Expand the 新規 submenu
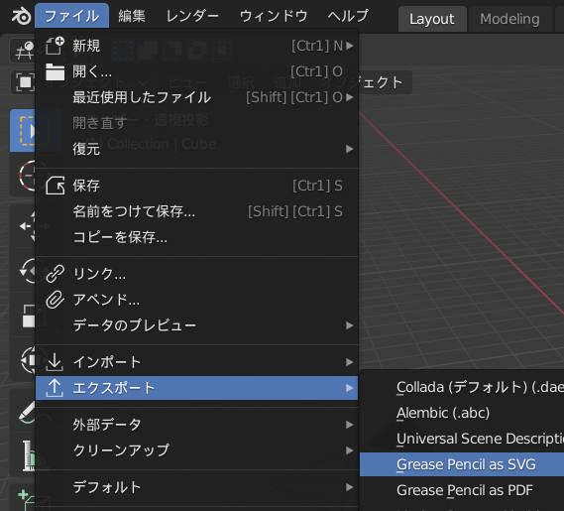Screen dimensions: 564x511 tap(196, 46)
